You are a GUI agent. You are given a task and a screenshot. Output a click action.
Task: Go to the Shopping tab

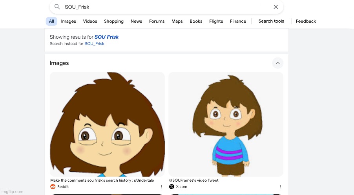(114, 21)
